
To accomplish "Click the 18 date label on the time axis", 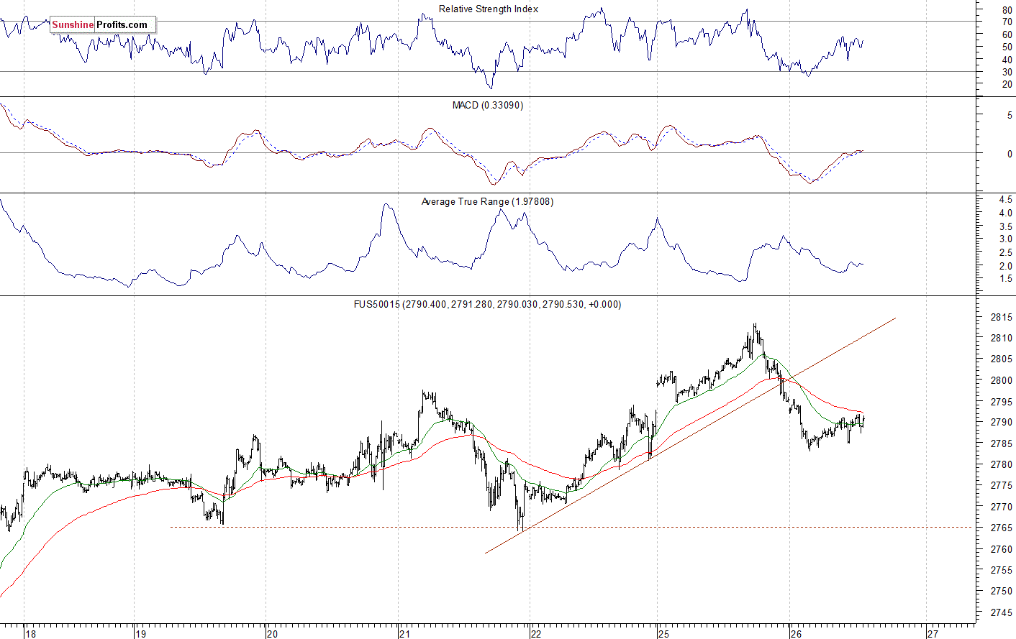I will click(x=30, y=633).
